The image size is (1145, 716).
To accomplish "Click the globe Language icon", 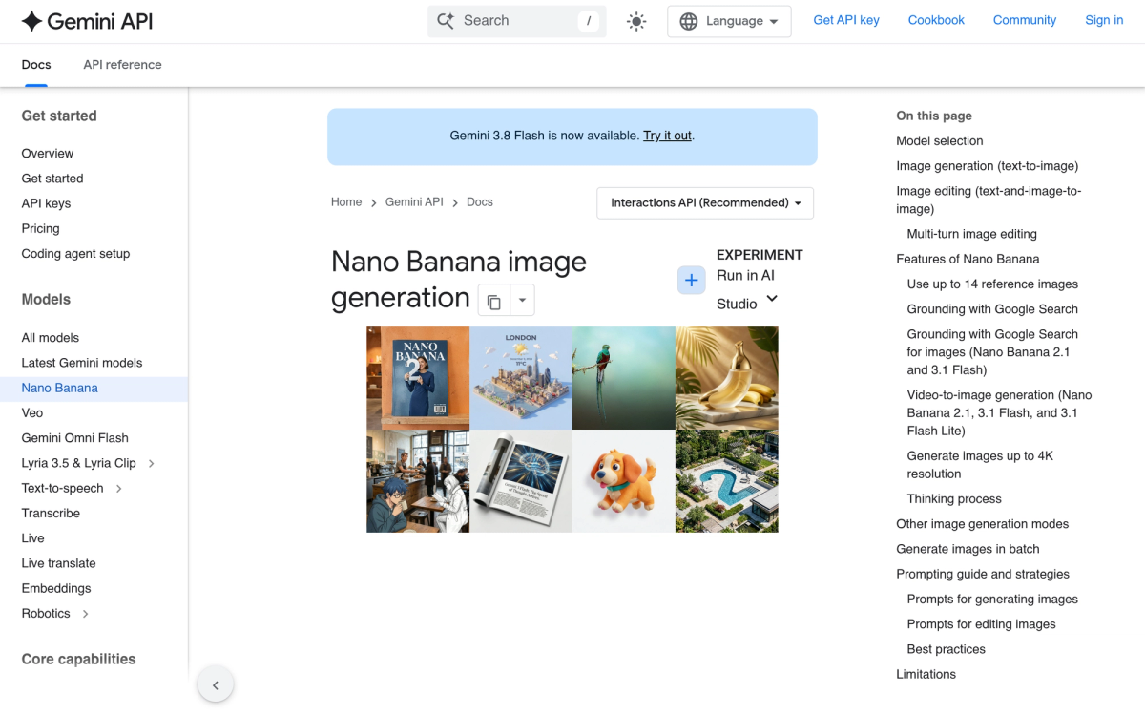I will 689,21.
